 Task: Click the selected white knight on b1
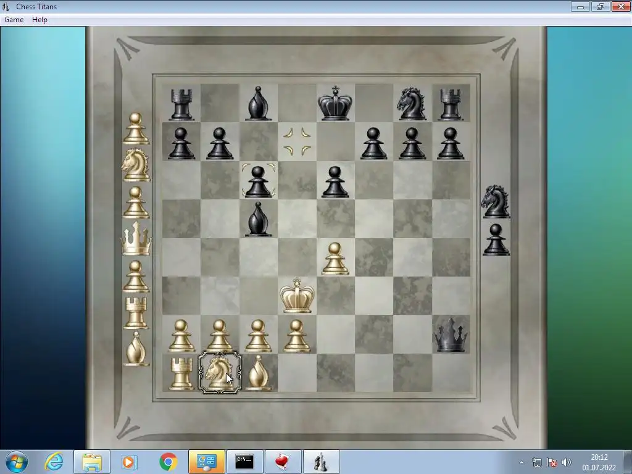click(220, 373)
